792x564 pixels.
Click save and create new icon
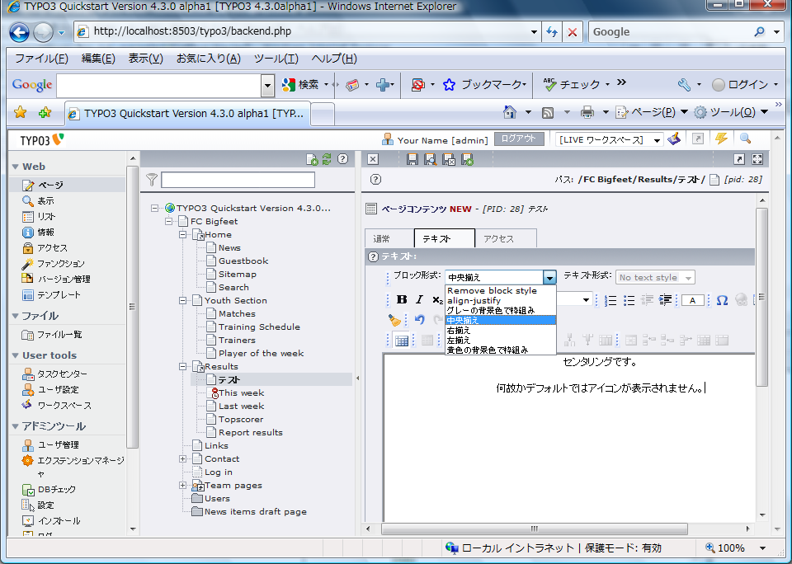(x=467, y=160)
